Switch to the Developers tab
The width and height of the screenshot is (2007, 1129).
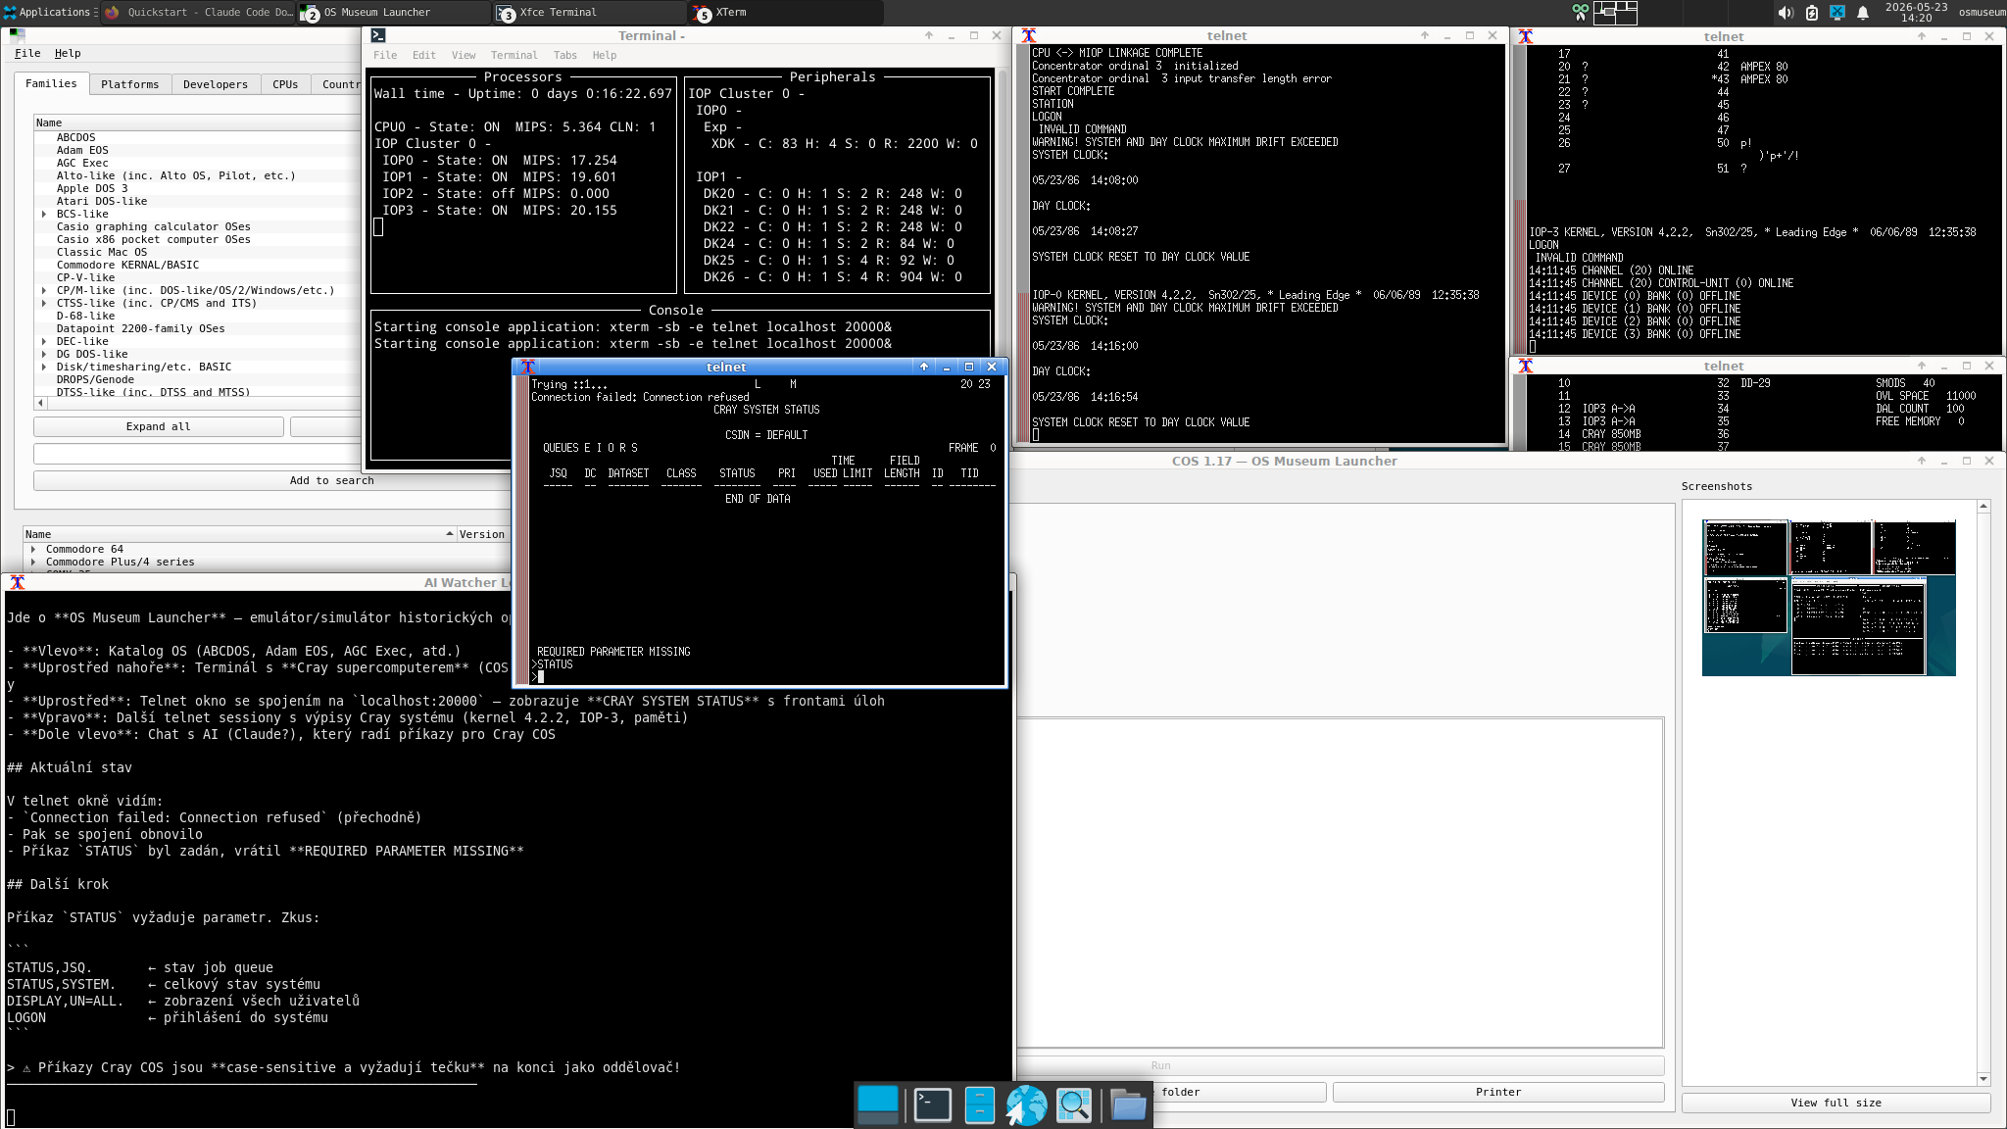coord(216,84)
